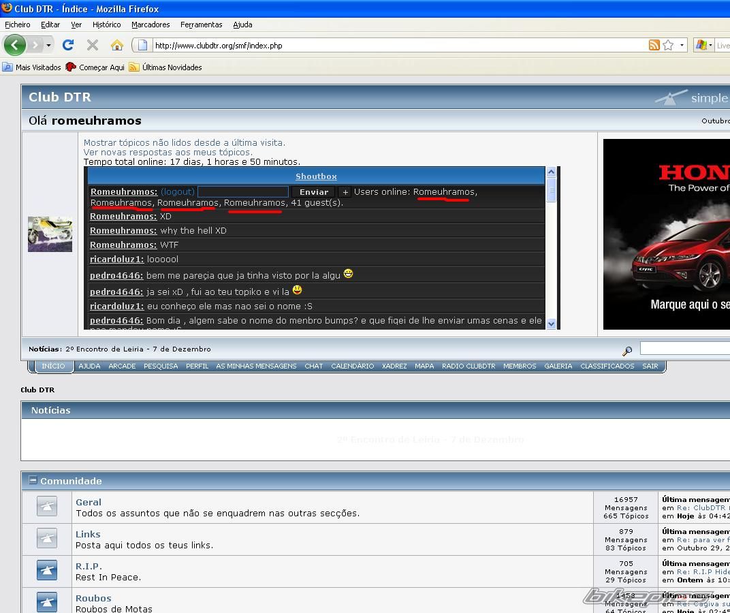
Task: Click the RSS feed icon in the address bar
Action: coord(654,46)
